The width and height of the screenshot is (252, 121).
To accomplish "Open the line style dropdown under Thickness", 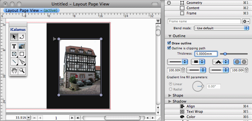I will (178, 62).
